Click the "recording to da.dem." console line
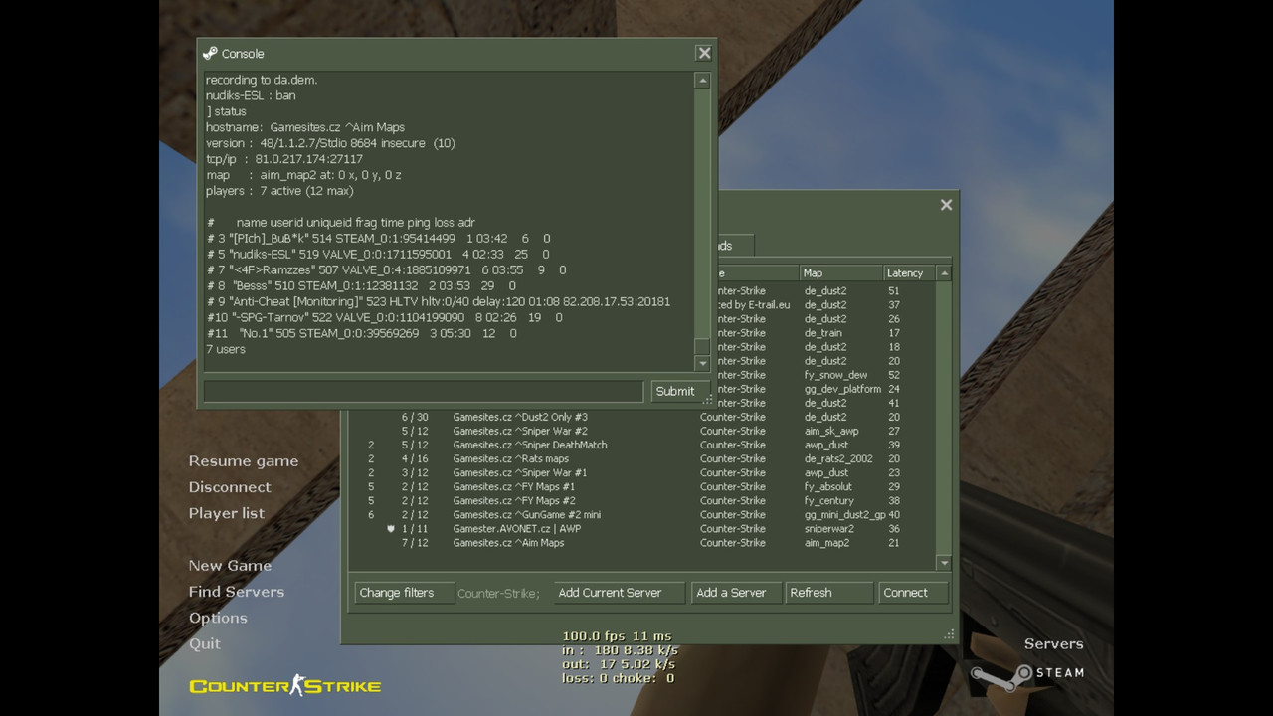This screenshot has width=1273, height=716. point(262,80)
